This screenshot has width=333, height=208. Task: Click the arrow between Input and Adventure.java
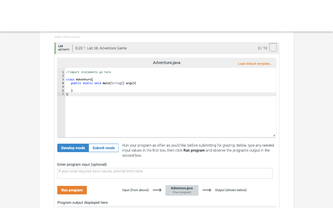tap(157, 190)
